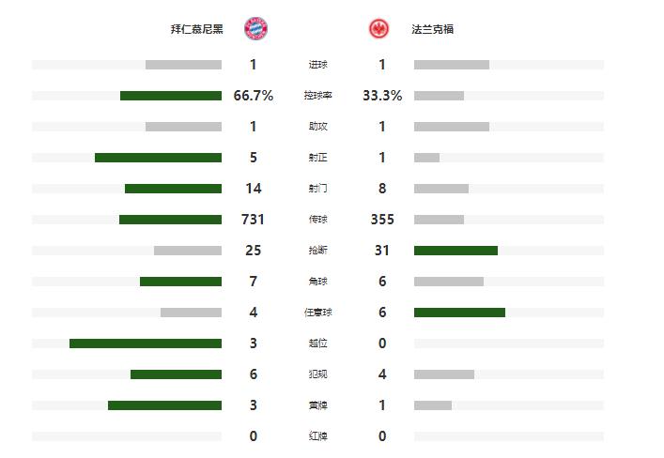Click the 控球率 stat label
The height and width of the screenshot is (458, 664).
(317, 96)
